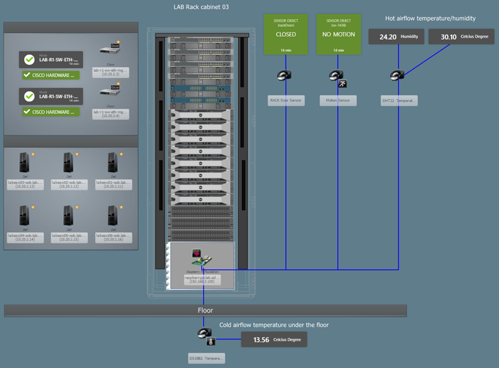Click the RACK Door Sensor icon
This screenshot has width=499, height=368.
tap(284, 75)
